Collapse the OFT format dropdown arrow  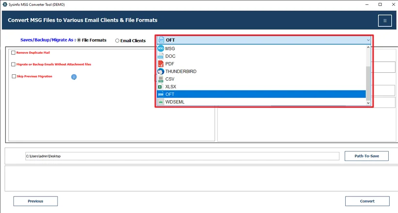pyautogui.click(x=368, y=40)
